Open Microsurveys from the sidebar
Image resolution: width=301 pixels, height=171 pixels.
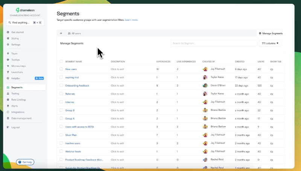18,66
